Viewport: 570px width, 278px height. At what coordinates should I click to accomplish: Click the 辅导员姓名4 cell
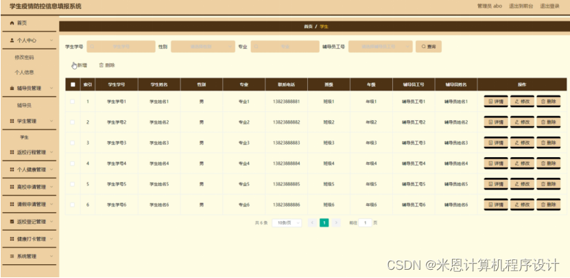click(456, 164)
